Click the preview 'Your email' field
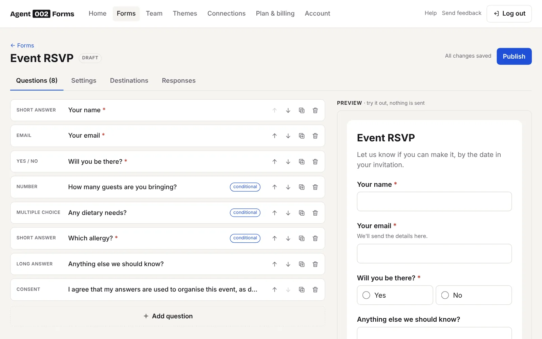 (x=434, y=254)
